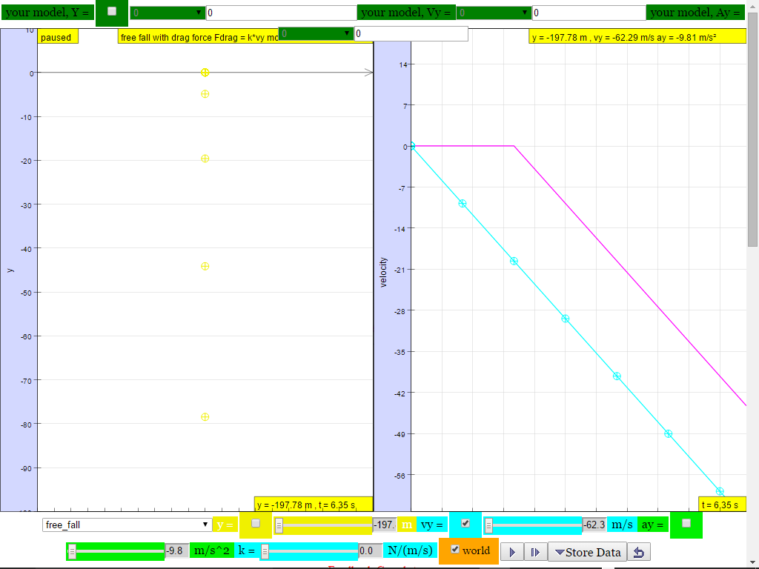Click the vy value field showing -62.3
Image resolution: width=759 pixels, height=569 pixels.
(594, 525)
